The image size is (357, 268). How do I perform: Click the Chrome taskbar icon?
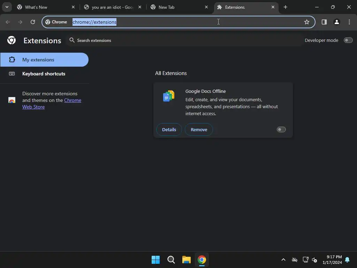click(x=202, y=260)
